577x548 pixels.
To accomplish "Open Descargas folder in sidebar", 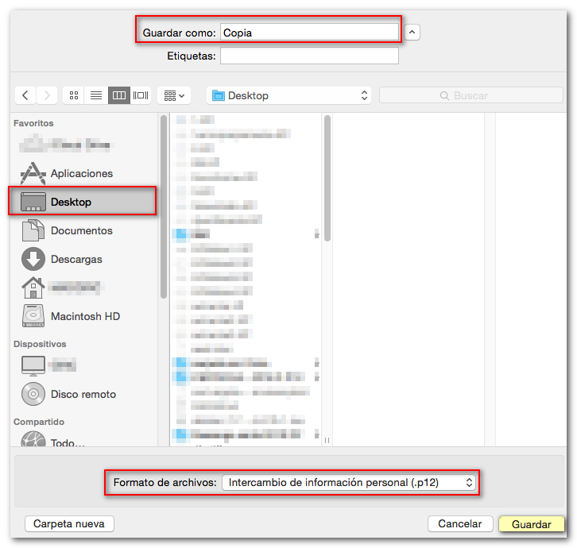I will (x=76, y=259).
